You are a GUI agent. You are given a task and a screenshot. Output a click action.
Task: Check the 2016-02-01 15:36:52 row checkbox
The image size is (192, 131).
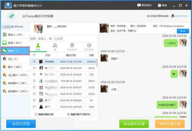(x=35, y=94)
